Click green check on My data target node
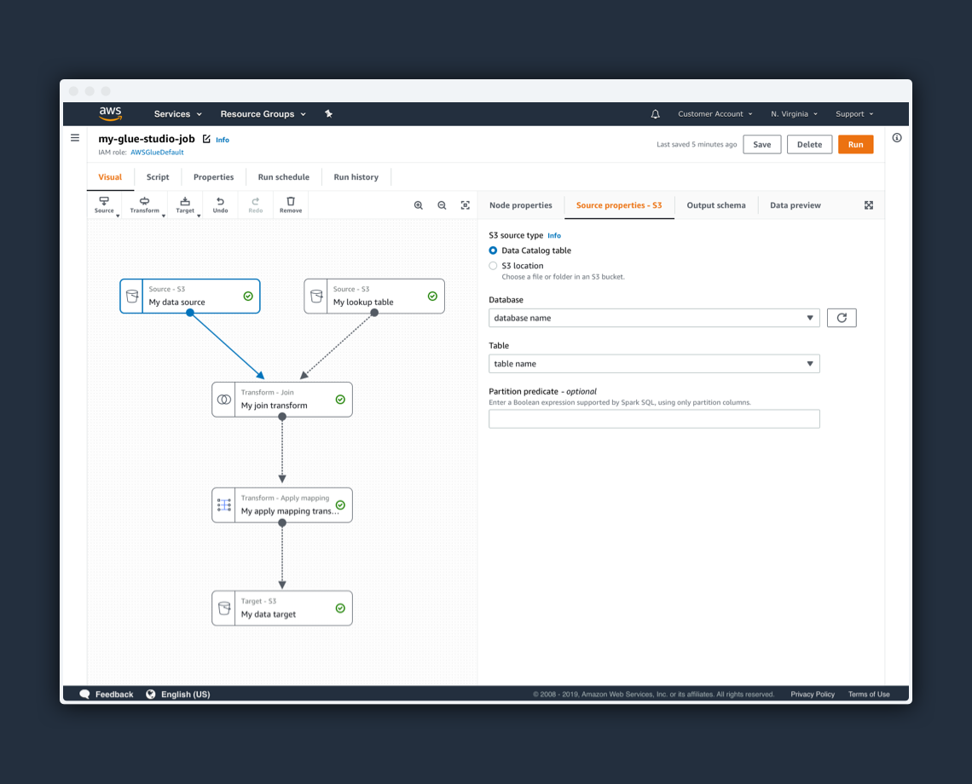 coord(340,608)
